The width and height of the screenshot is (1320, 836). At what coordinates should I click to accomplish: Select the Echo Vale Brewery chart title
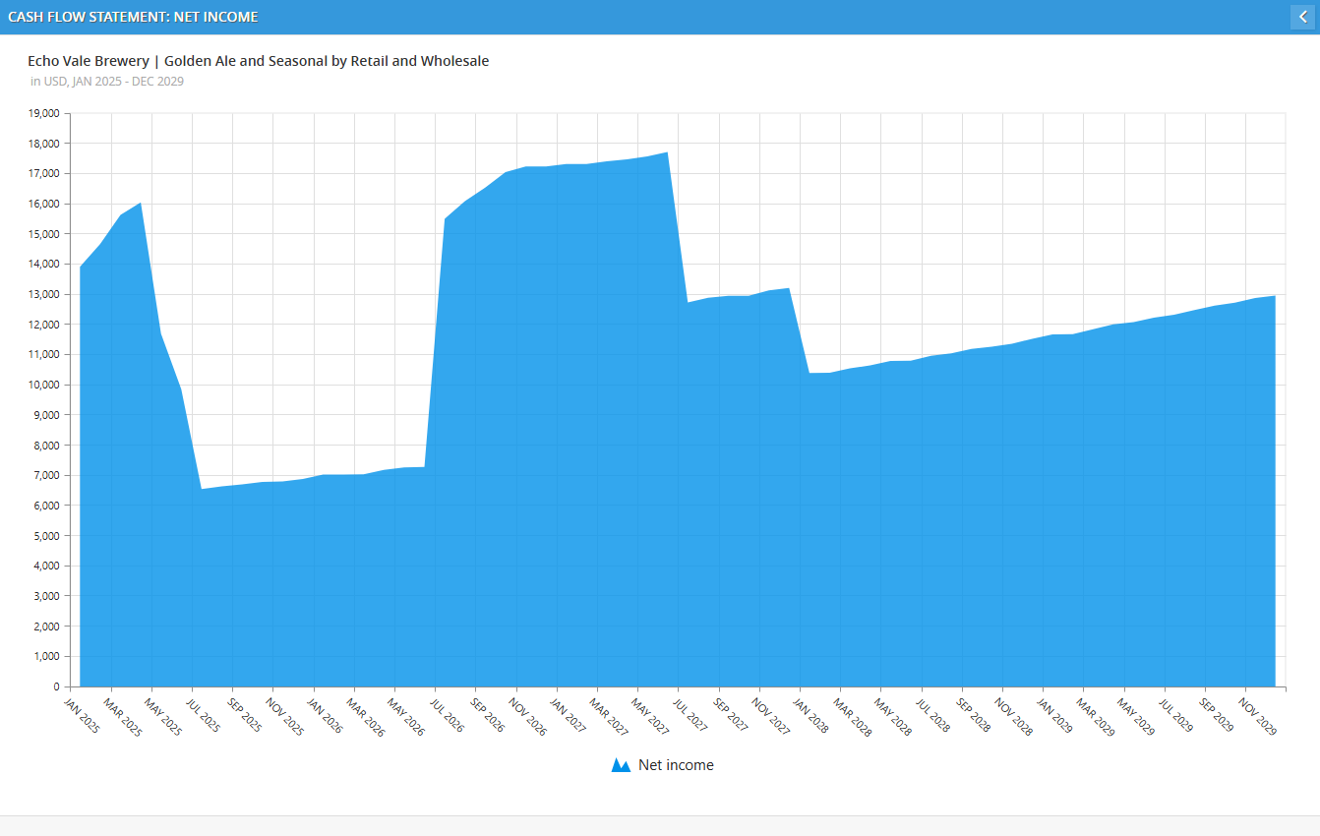tap(258, 61)
